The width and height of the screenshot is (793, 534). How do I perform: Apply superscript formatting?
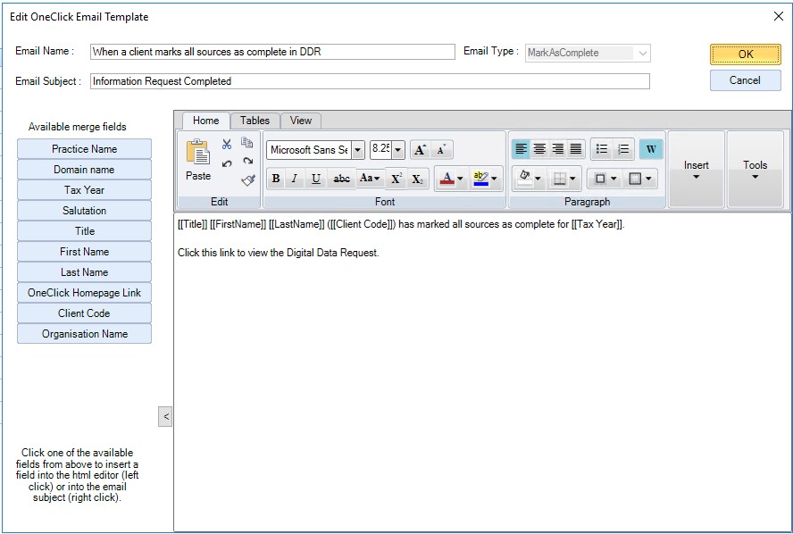click(x=396, y=179)
